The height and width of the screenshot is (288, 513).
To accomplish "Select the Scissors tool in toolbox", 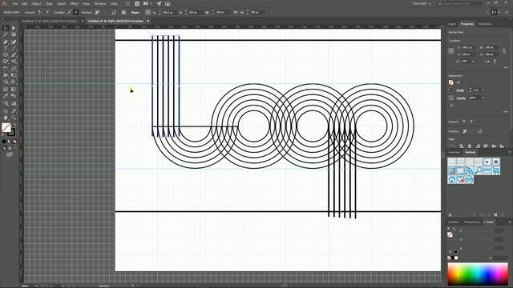I will pyautogui.click(x=14, y=62).
